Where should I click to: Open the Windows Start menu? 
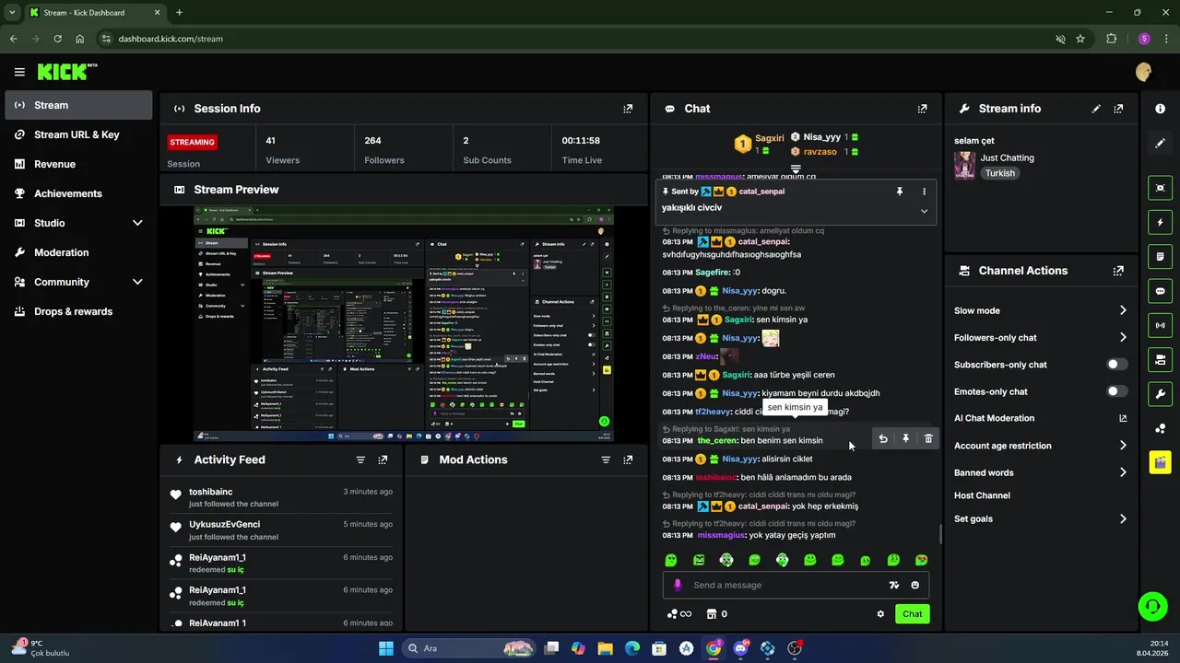(x=386, y=648)
